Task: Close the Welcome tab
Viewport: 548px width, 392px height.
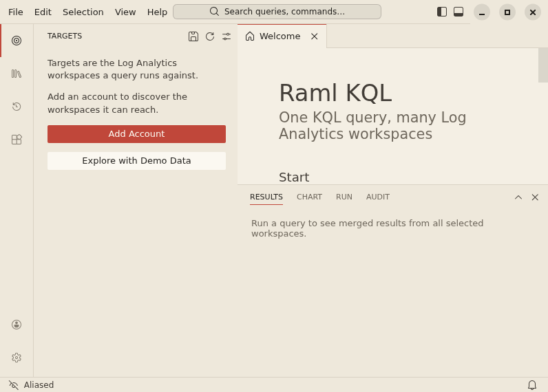Action: (314, 36)
